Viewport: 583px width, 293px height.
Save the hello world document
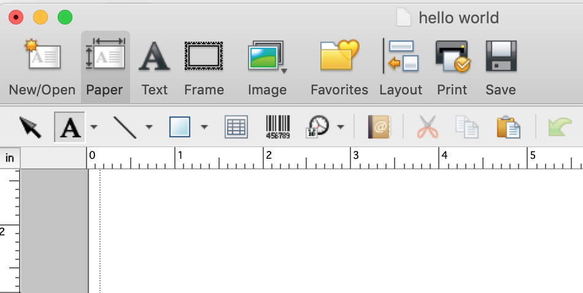coord(501,57)
